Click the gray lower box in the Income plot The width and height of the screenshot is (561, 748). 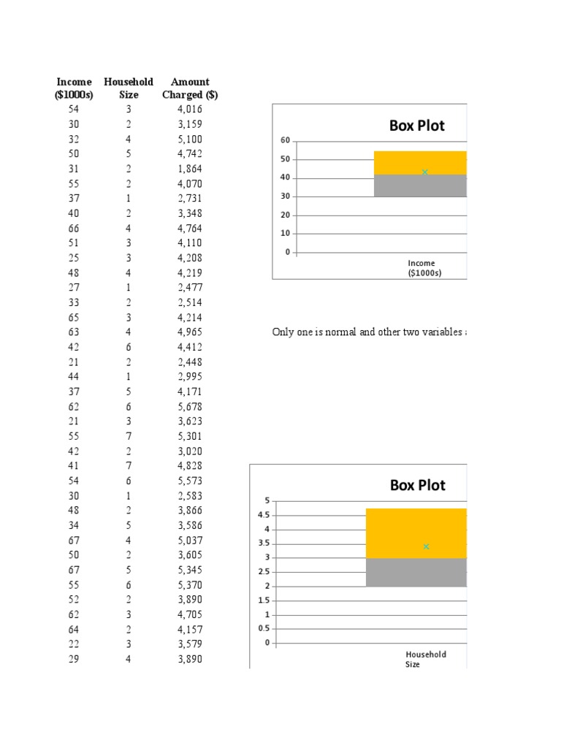(420, 186)
